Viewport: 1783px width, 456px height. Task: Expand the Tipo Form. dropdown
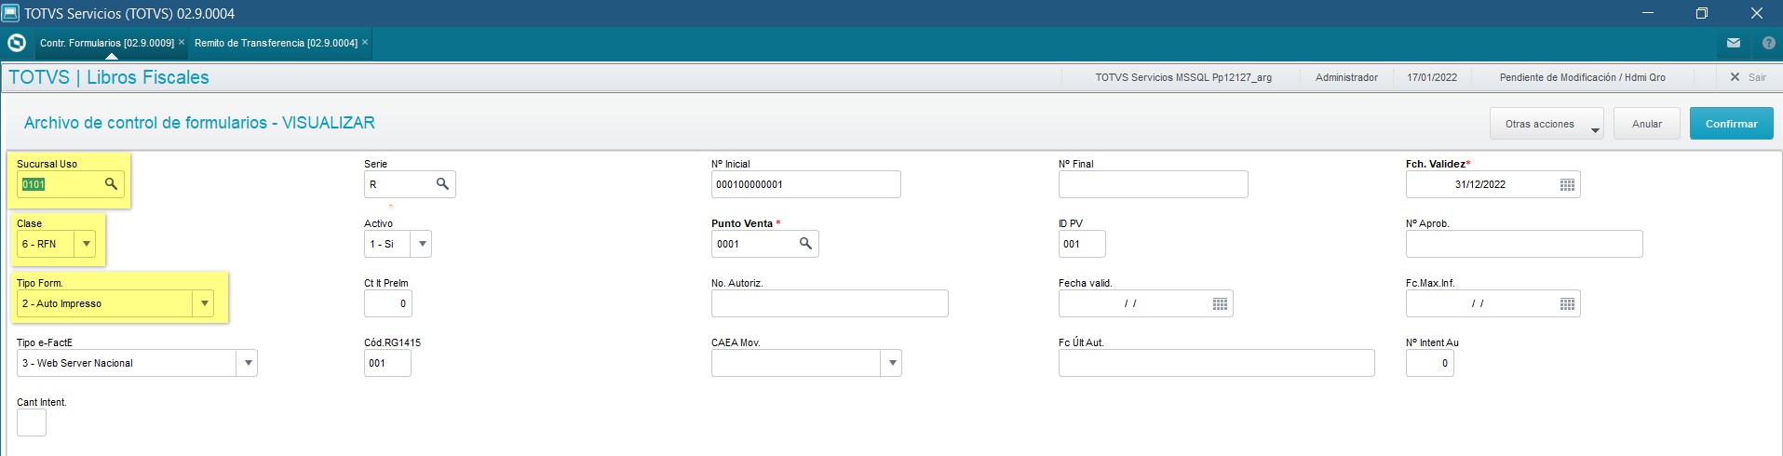coord(204,303)
